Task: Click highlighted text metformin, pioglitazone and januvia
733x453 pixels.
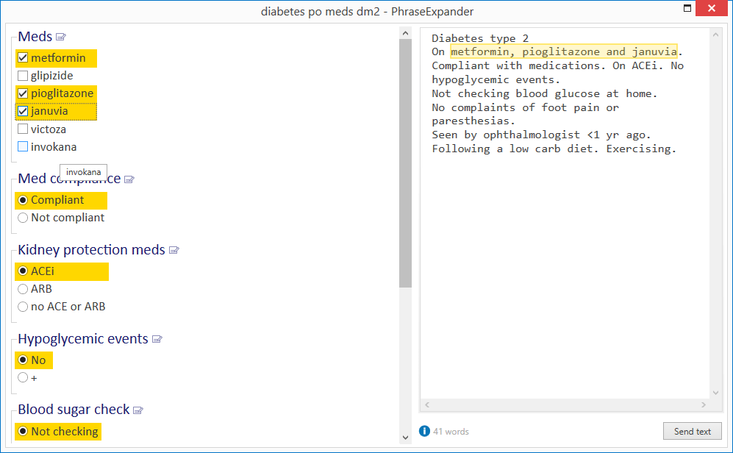Action: [x=564, y=51]
